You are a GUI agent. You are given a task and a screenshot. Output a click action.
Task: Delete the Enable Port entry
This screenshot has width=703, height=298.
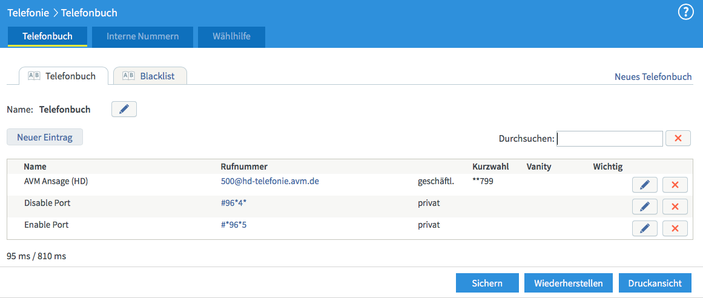pos(675,228)
